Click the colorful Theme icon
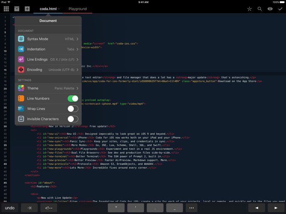This screenshot has width=286, height=214. [21, 88]
